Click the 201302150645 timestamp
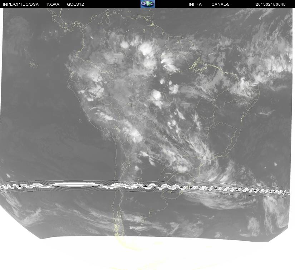This screenshot has height=270, width=295. tap(271, 4)
